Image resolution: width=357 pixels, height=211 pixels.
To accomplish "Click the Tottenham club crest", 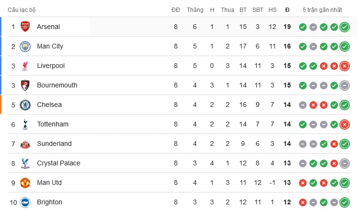I will pyautogui.click(x=25, y=124).
